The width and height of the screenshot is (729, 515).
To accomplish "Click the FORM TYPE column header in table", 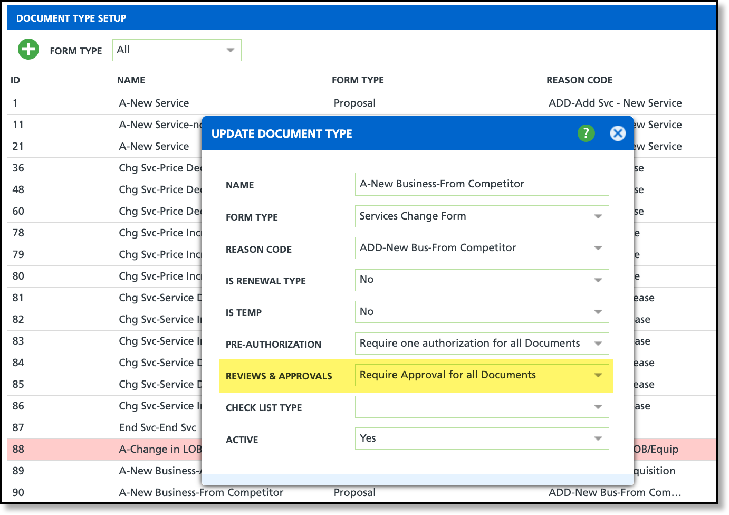I will [x=358, y=80].
